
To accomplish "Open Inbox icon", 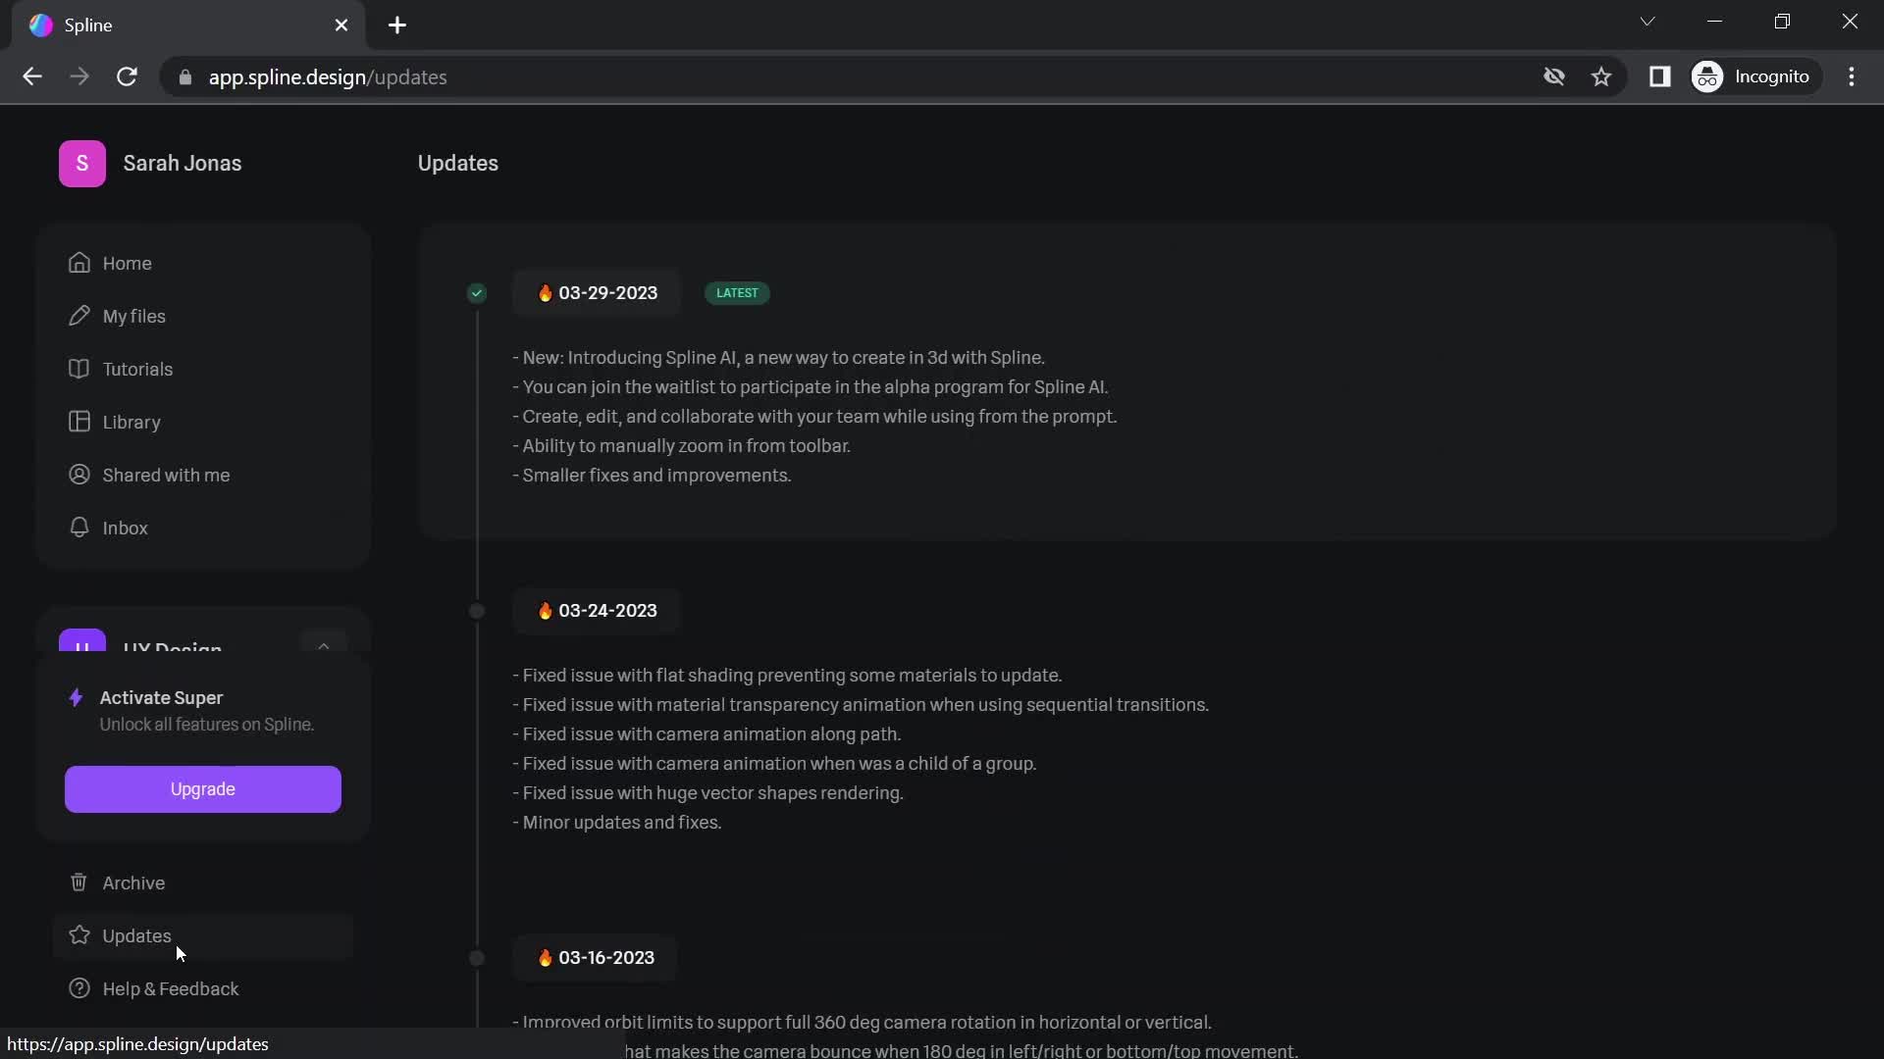I will click(78, 527).
